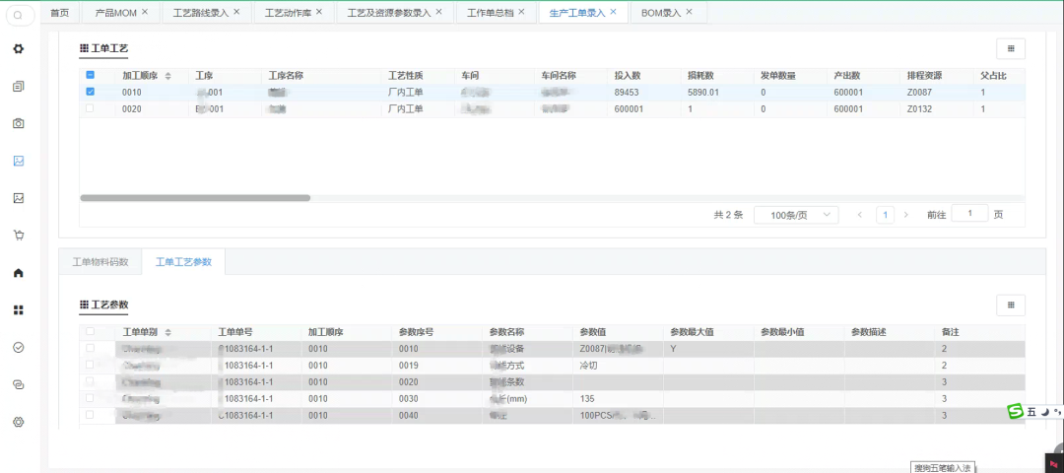Screen dimensions: 1064x473
Task: Switch to the 工作单总档 tab
Action: (x=490, y=13)
